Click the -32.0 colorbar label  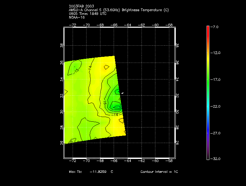click(216, 159)
